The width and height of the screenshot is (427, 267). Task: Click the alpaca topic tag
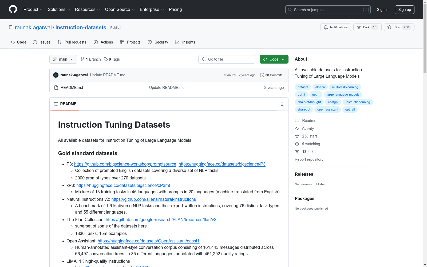coord(320,87)
